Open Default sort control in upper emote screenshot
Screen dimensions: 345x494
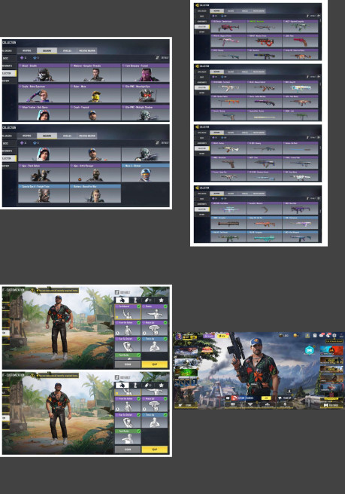(123, 292)
